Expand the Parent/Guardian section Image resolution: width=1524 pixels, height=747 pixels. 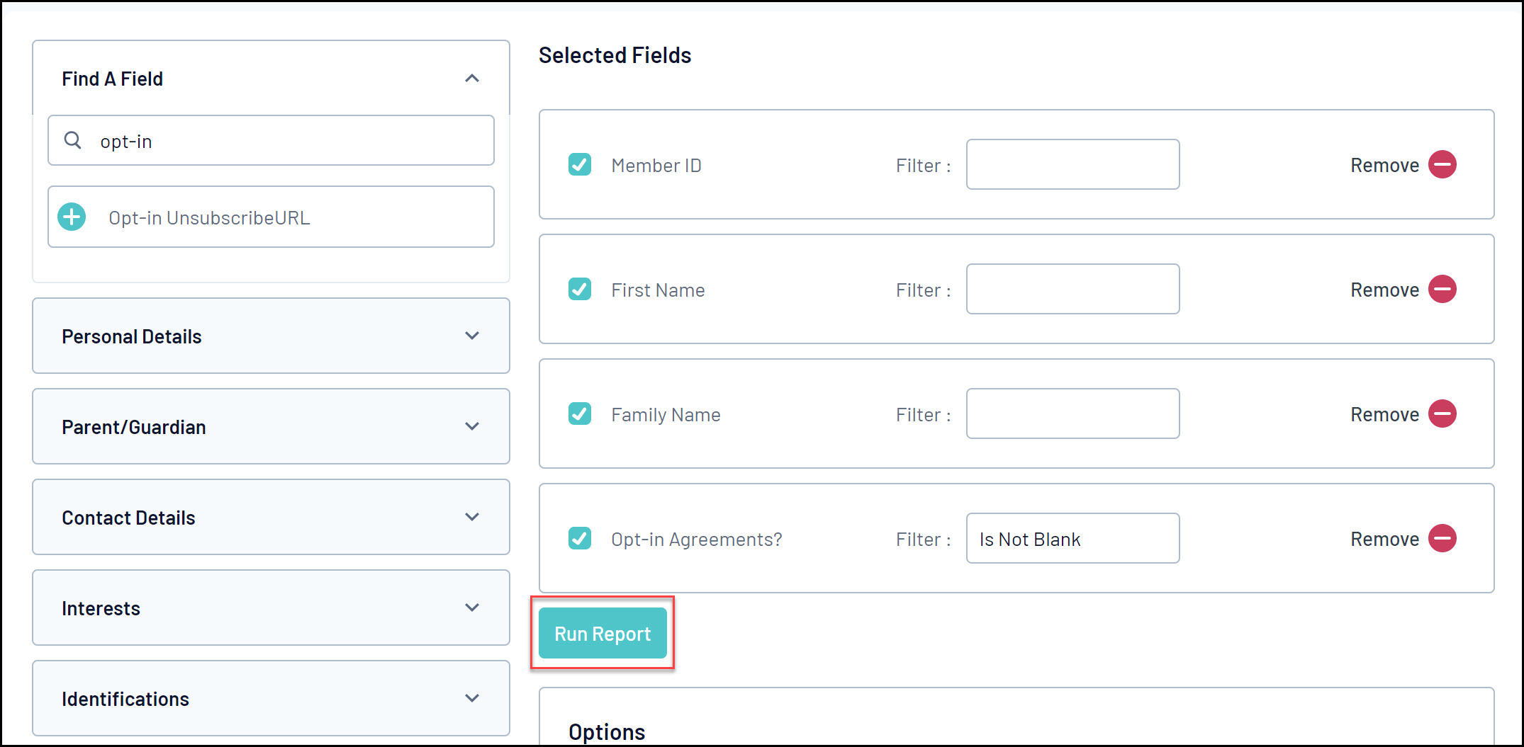(x=472, y=426)
